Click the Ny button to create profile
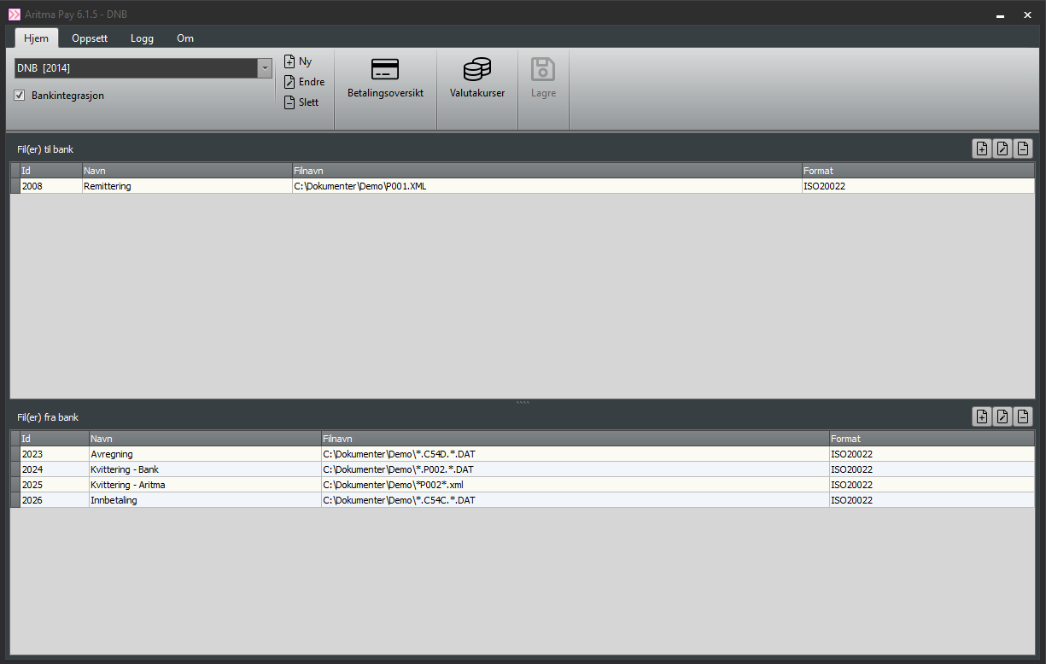1046x664 pixels. [298, 61]
